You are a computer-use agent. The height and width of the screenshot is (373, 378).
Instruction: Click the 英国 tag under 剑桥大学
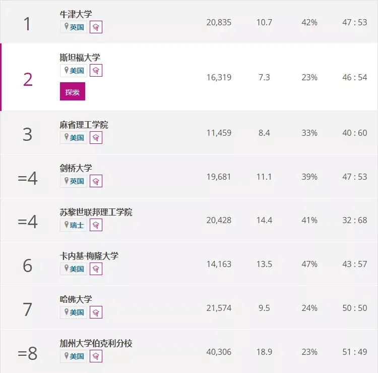(x=74, y=181)
